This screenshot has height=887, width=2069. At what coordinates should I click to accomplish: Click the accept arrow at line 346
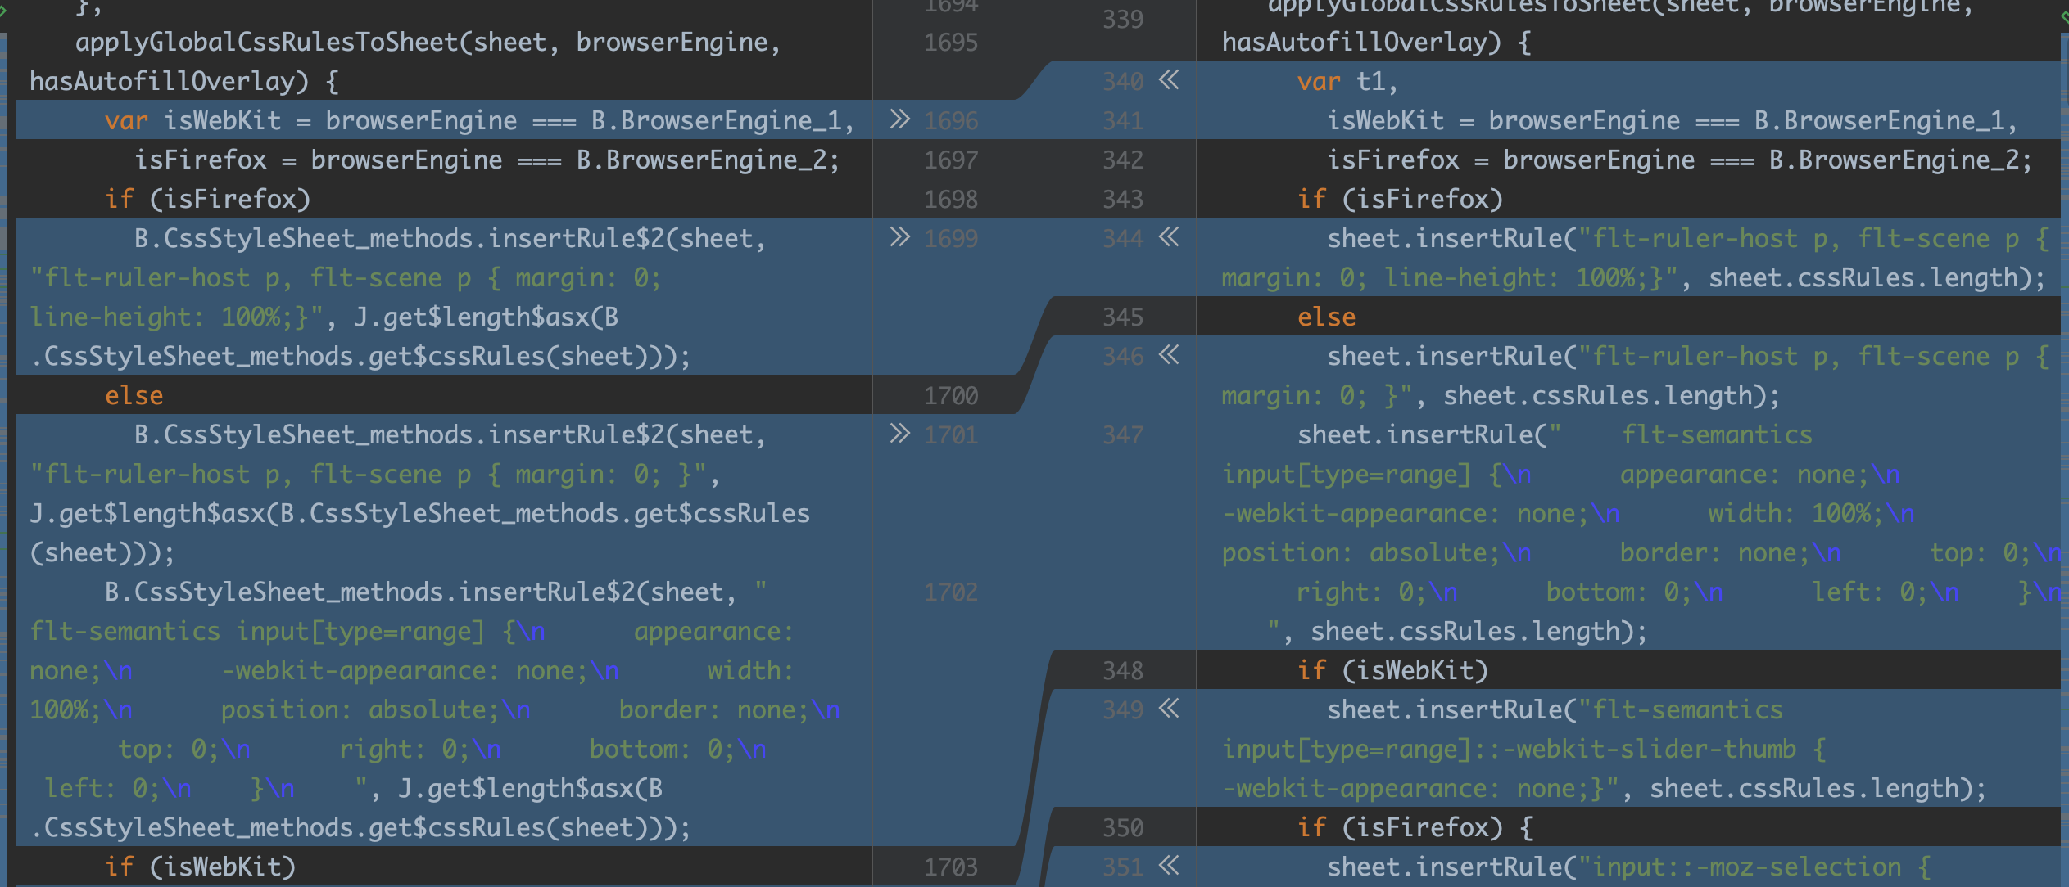click(x=1169, y=355)
